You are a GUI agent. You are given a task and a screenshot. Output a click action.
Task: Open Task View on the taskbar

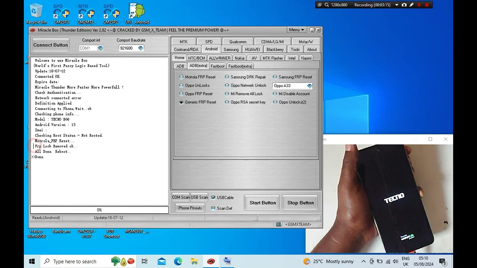145,261
